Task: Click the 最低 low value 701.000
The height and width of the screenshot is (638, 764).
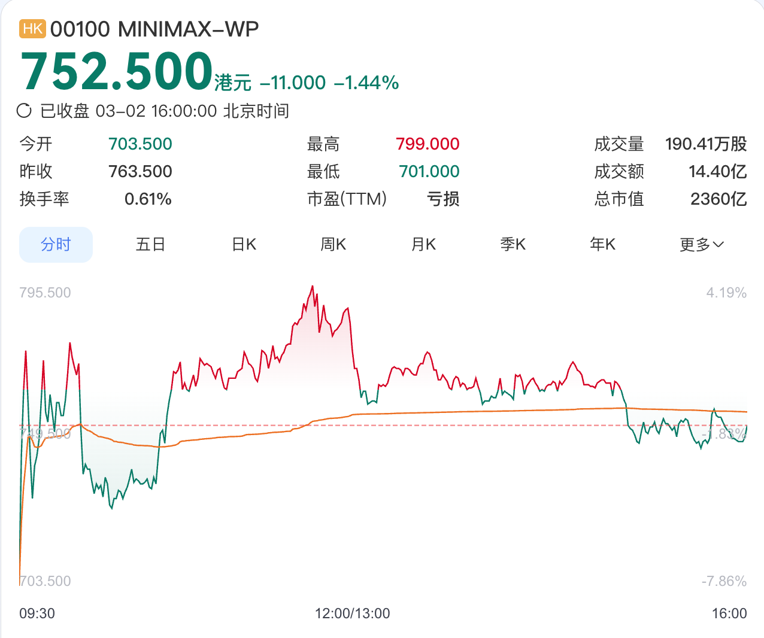Action: (x=429, y=171)
